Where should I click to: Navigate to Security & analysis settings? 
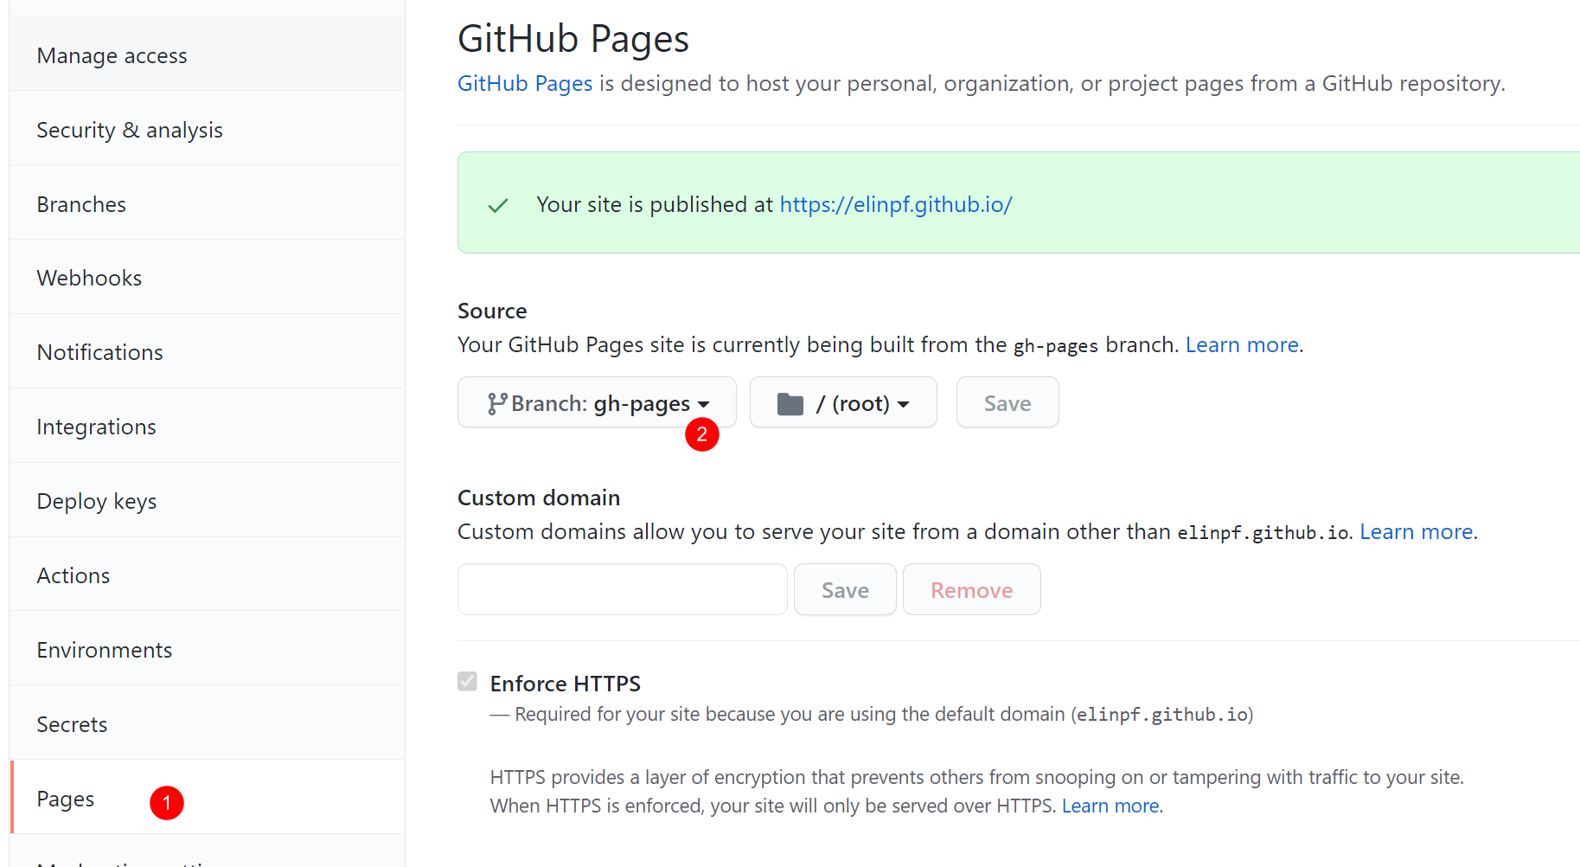coord(130,130)
